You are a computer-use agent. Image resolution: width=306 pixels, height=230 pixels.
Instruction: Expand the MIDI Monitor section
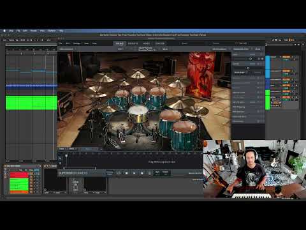[x=238, y=112]
